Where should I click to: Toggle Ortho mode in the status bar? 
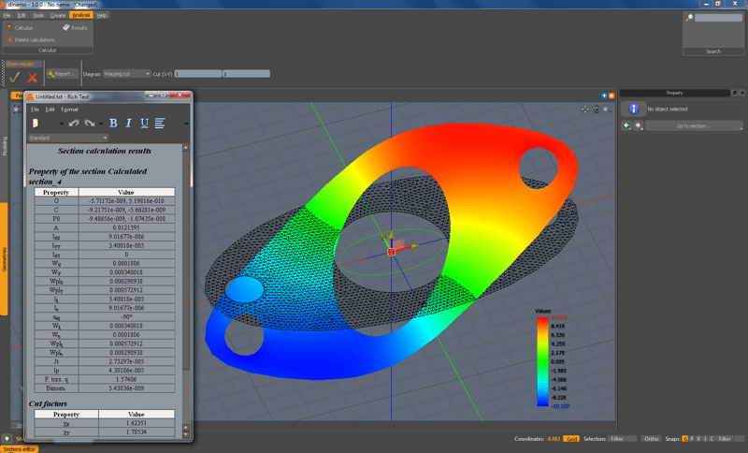click(652, 438)
